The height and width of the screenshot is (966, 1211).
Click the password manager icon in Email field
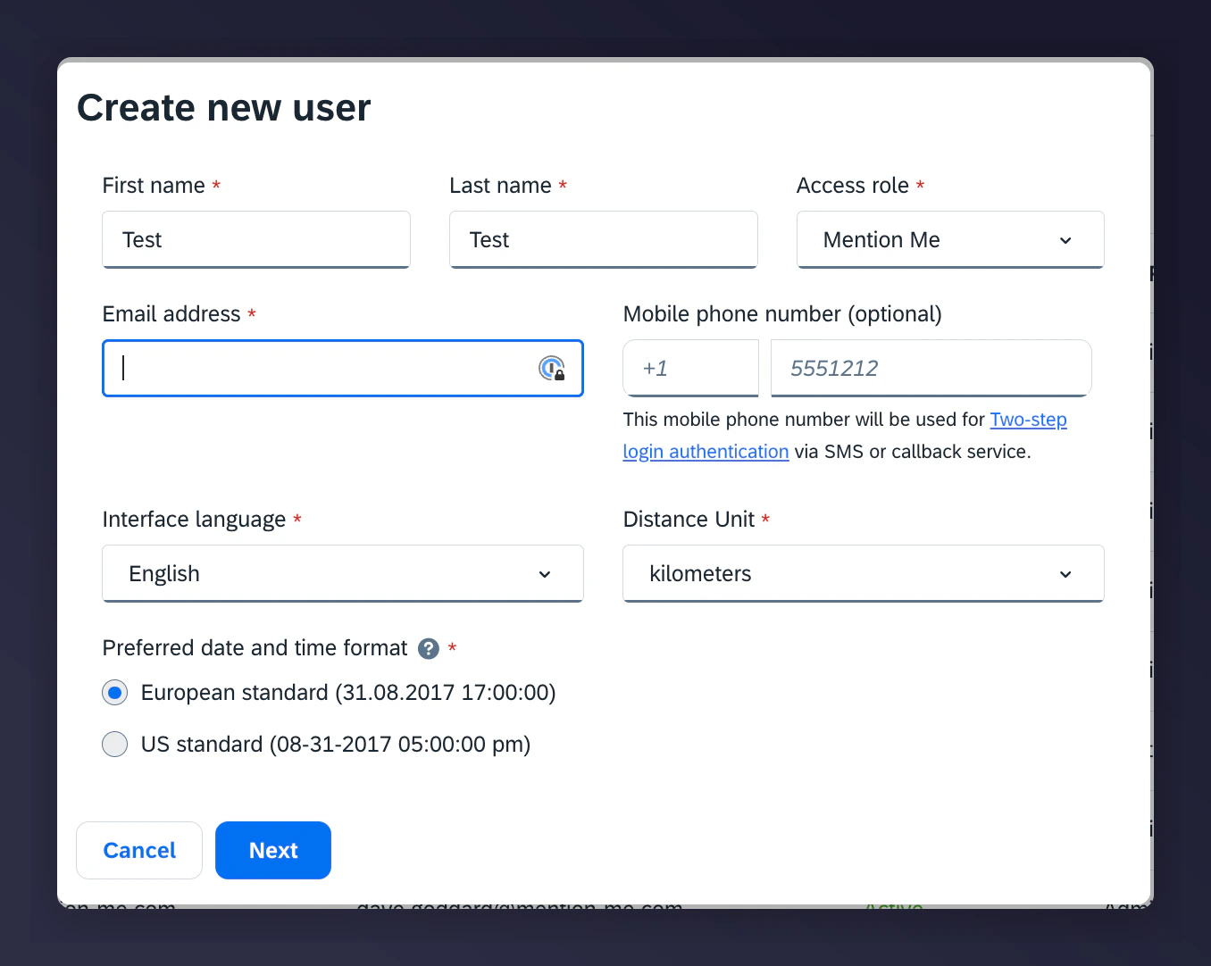coord(552,368)
